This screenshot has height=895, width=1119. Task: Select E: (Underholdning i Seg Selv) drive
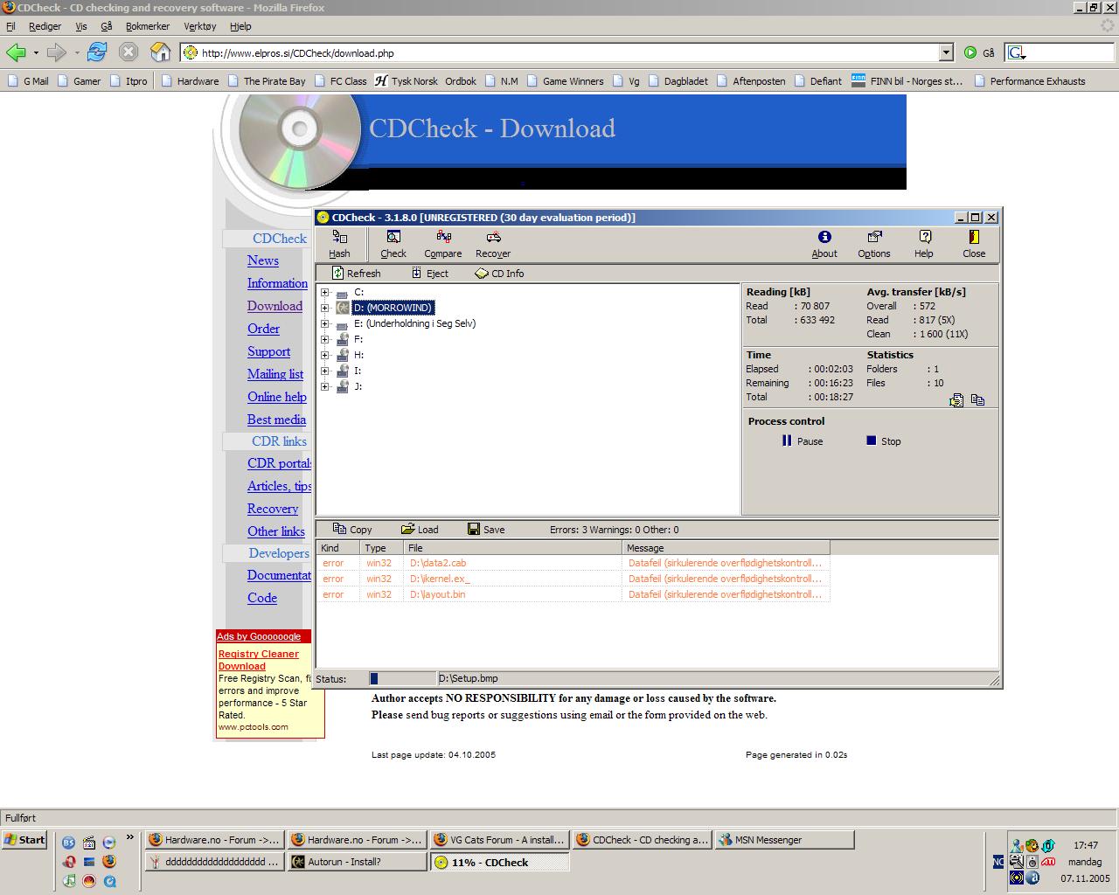[x=414, y=323]
